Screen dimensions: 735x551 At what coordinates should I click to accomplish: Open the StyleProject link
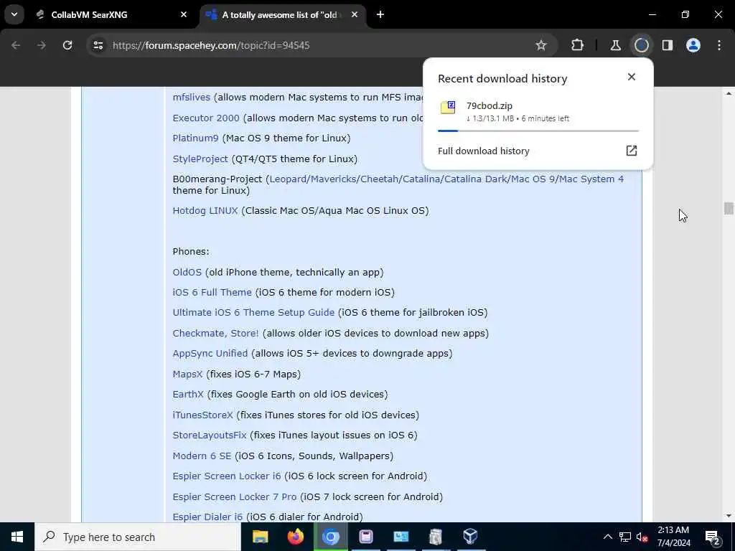click(200, 159)
